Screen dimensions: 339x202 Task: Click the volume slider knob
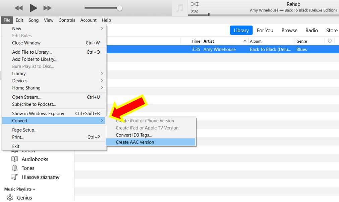click(120, 8)
